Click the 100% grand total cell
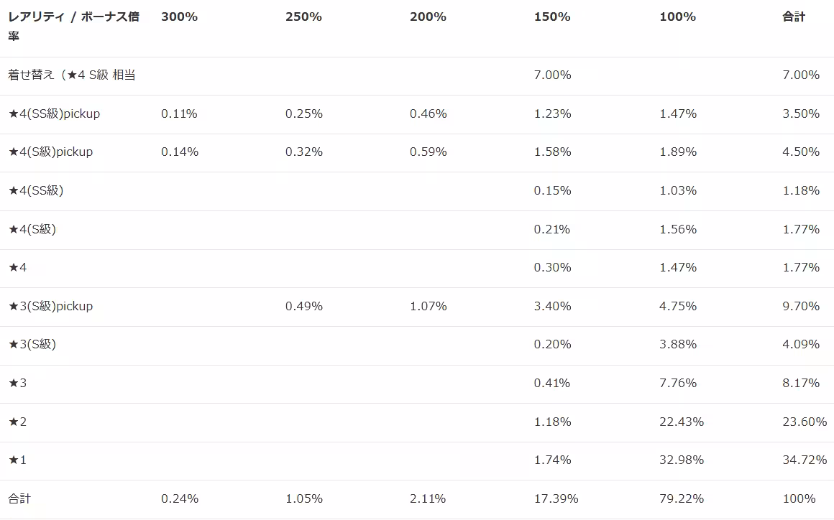Image resolution: width=834 pixels, height=520 pixels. pos(799,498)
